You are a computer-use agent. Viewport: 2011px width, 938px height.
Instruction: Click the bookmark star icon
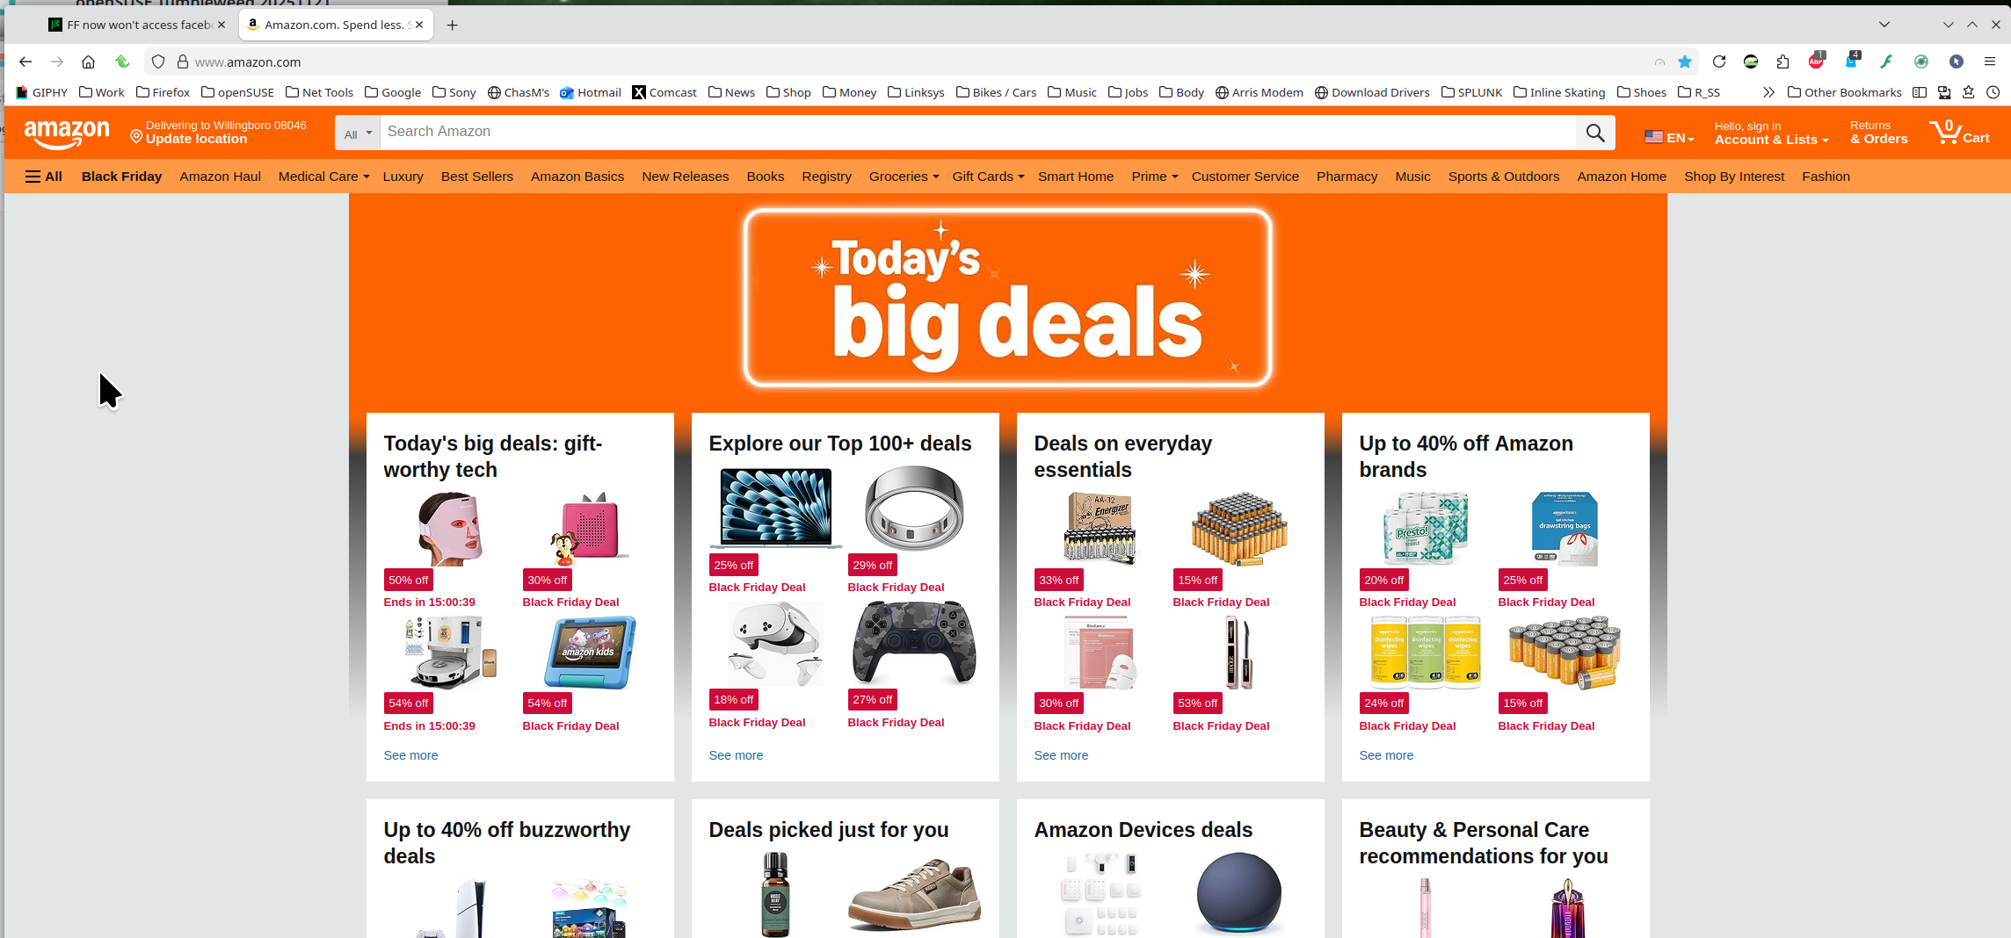click(x=1685, y=61)
